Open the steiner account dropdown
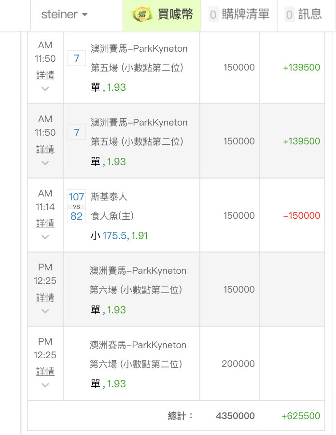Screen dimensions: 336x435 (65, 14)
